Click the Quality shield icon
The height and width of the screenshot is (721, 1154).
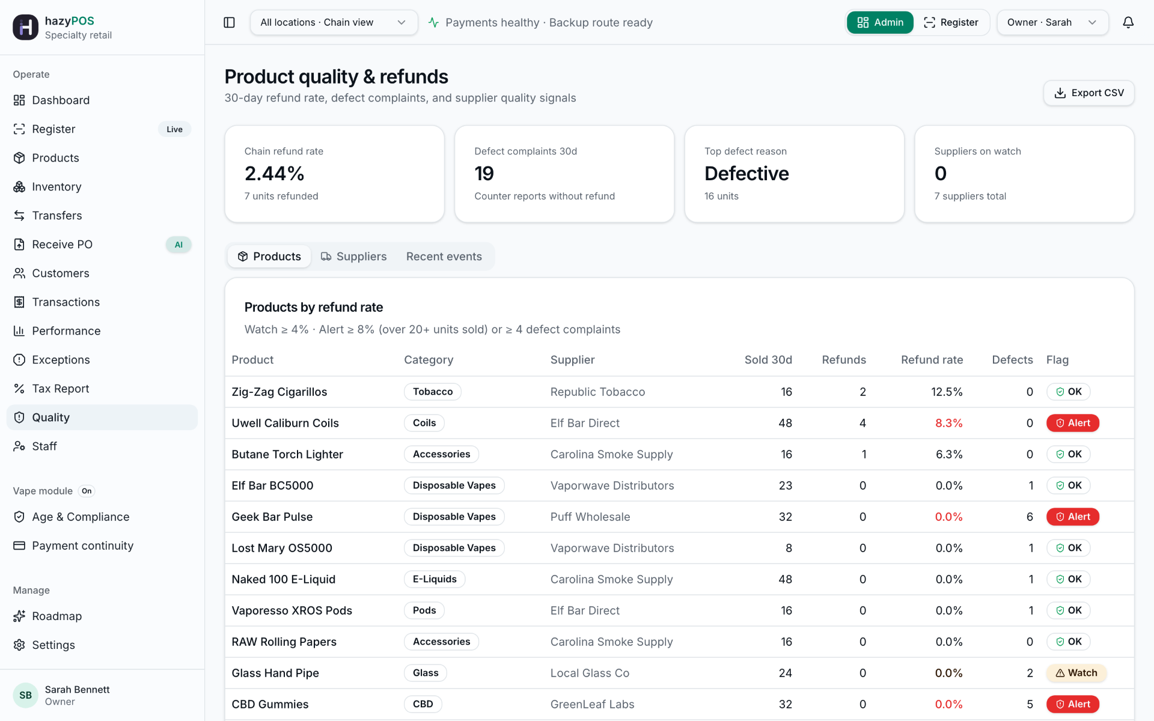click(x=19, y=418)
